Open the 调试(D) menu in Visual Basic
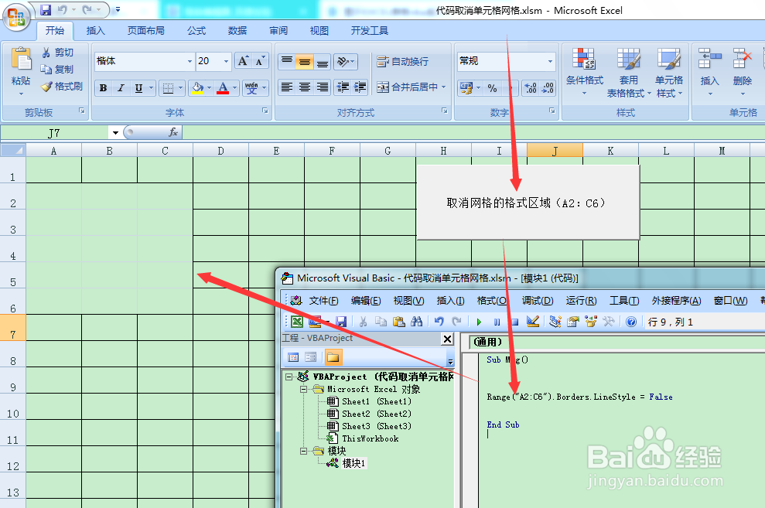 pyautogui.click(x=536, y=302)
